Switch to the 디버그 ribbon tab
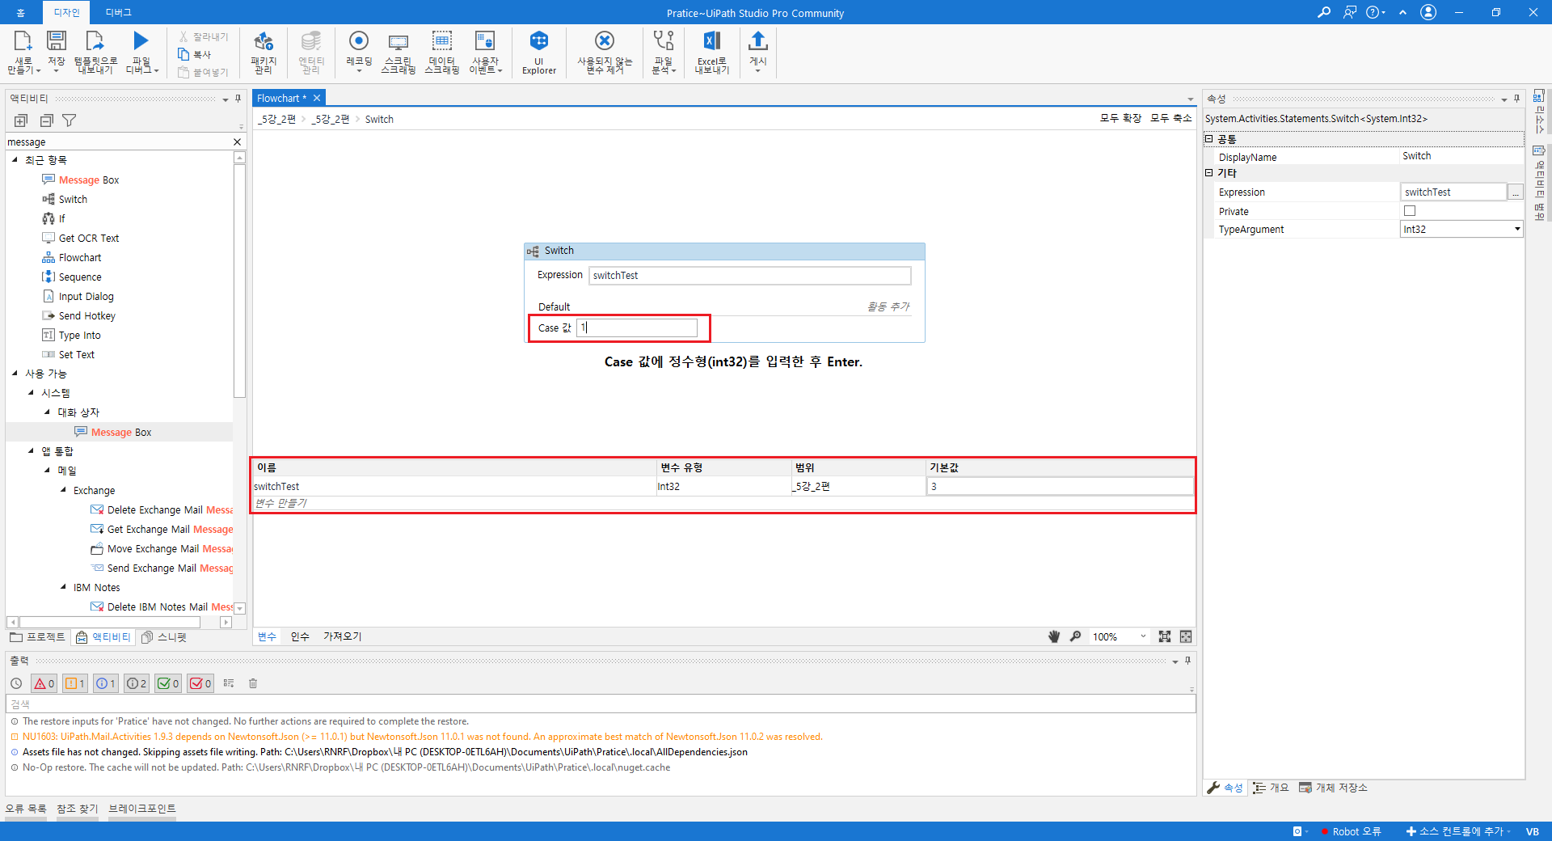 pyautogui.click(x=118, y=12)
